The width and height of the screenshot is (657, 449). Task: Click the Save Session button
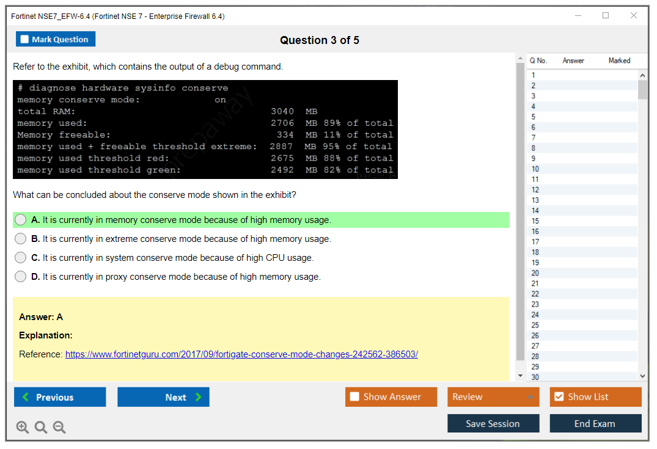pos(493,423)
